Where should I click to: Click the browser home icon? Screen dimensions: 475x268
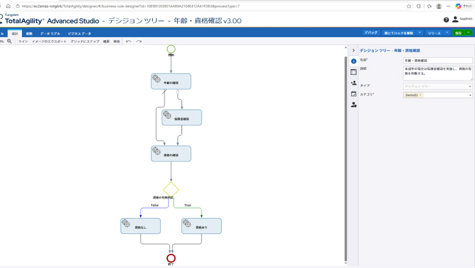(8, 6)
